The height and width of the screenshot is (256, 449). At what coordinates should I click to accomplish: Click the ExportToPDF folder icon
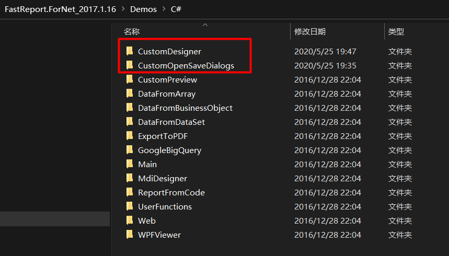130,136
